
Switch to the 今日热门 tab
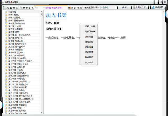[11, 8]
